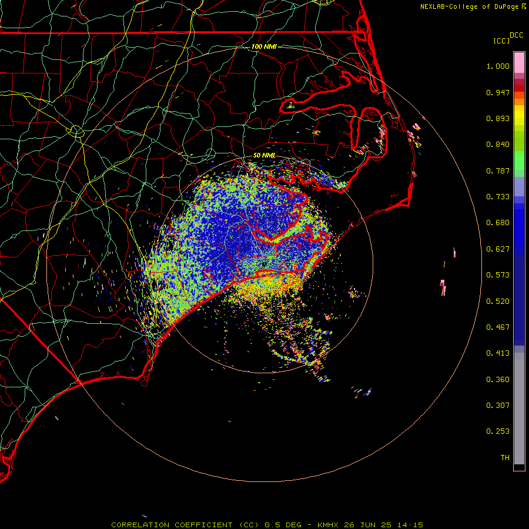Click the 0.680 legend value
529x529 pixels.
[x=498, y=223]
